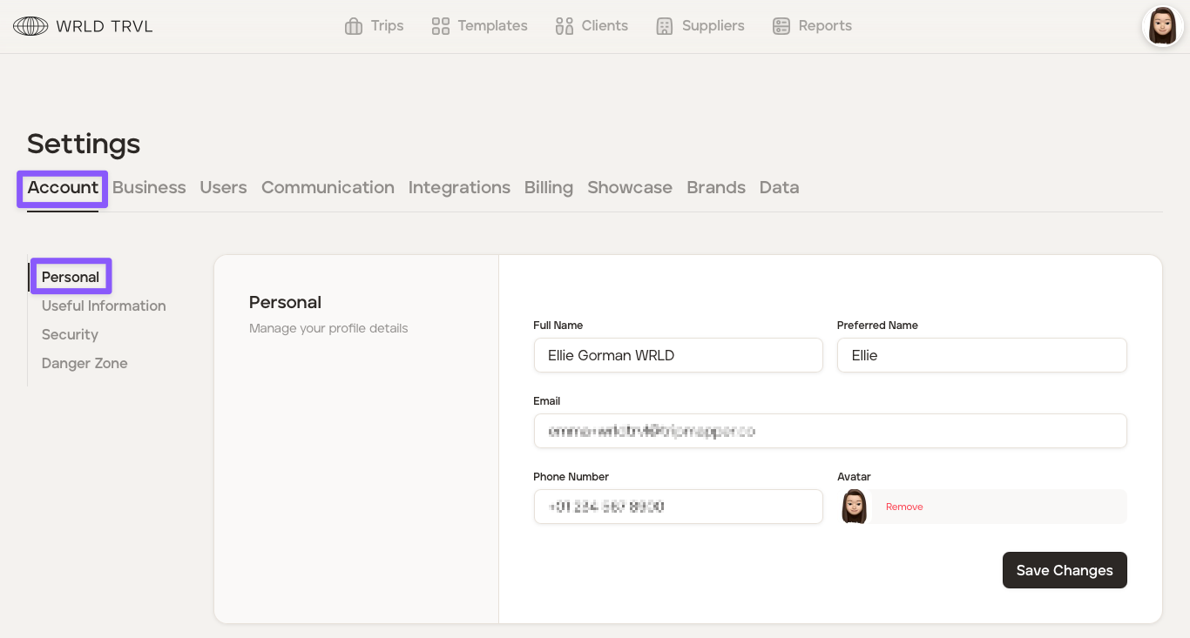Select Useful Information in sidebar

click(x=104, y=306)
